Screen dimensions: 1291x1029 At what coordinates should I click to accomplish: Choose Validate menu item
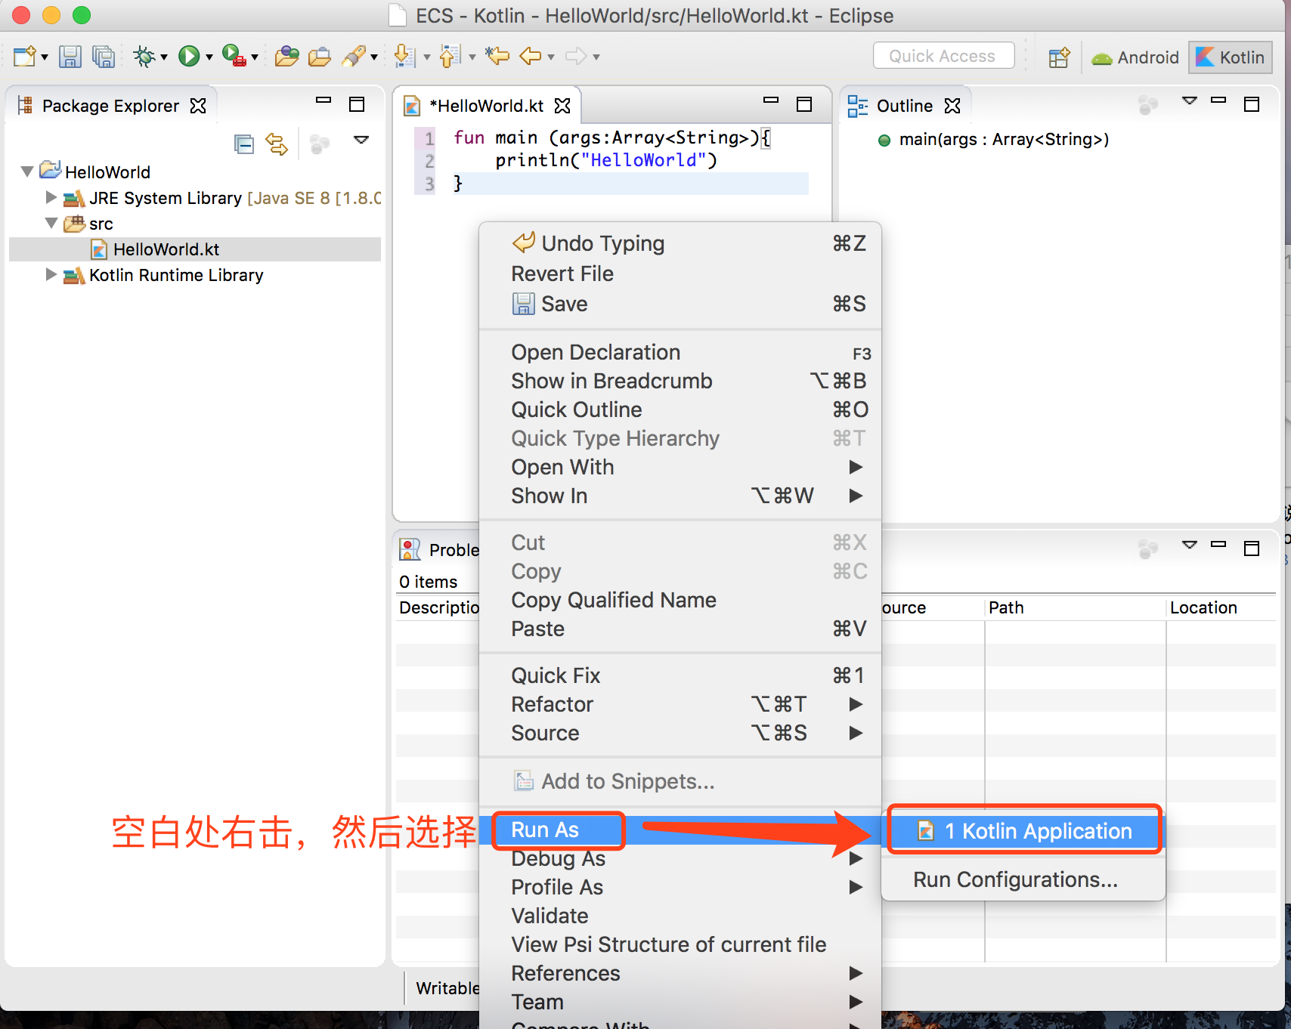pyautogui.click(x=680, y=916)
